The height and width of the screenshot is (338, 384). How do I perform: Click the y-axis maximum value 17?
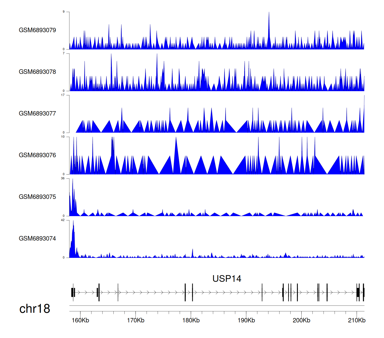(63, 95)
